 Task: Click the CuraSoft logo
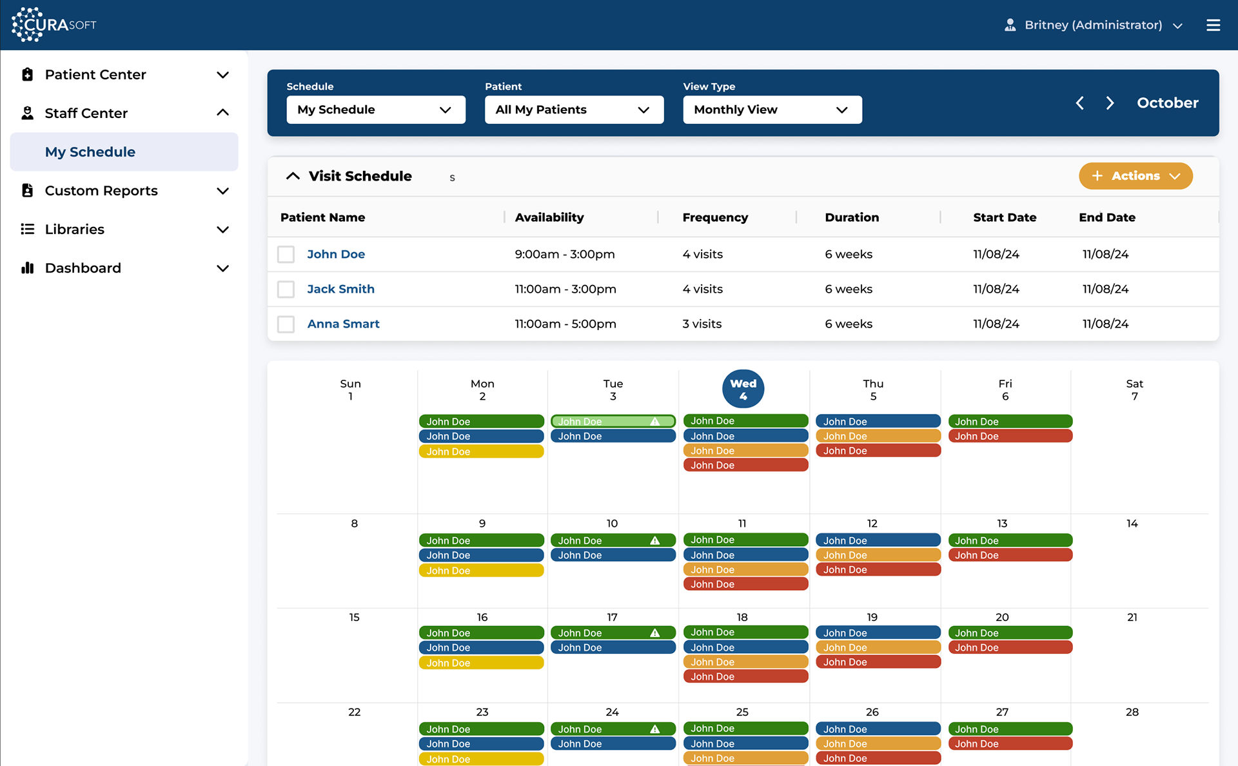pos(54,25)
